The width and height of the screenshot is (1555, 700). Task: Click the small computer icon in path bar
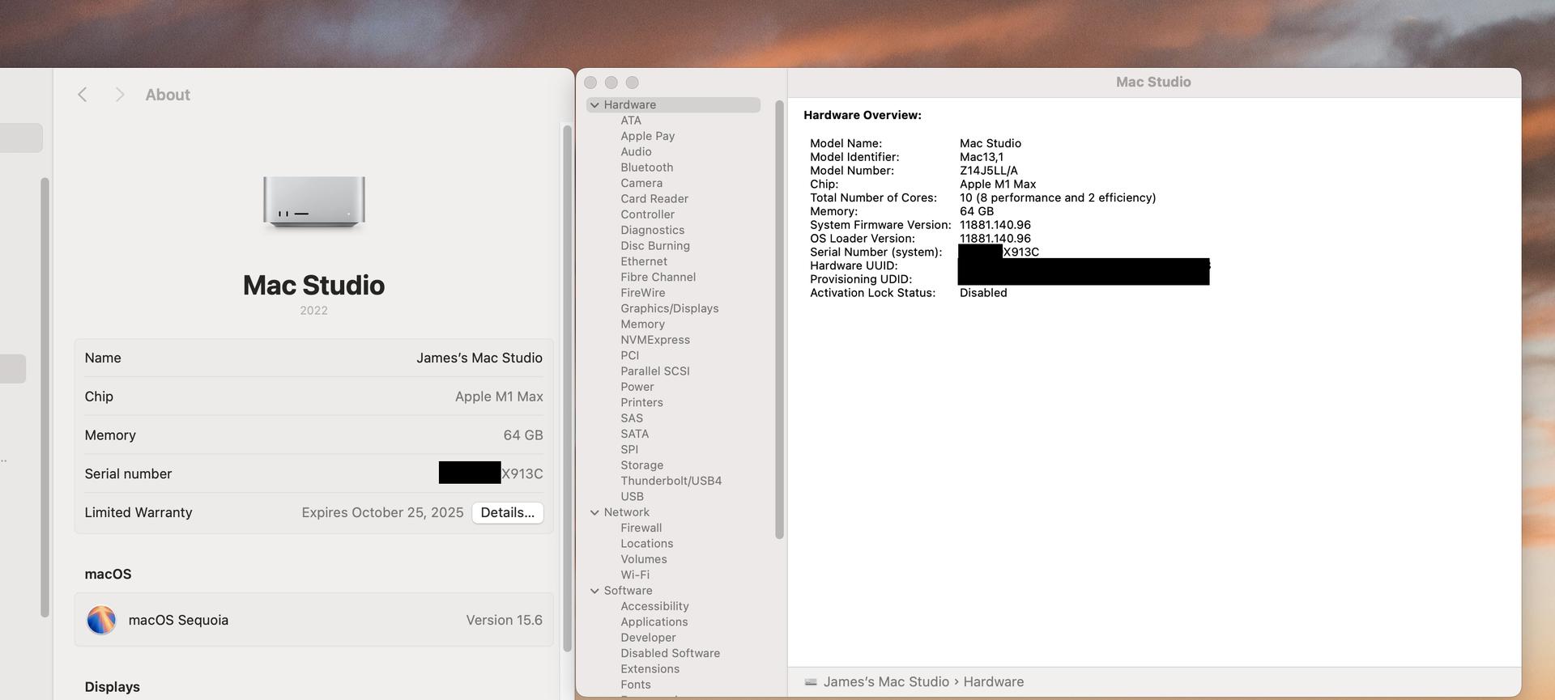(x=811, y=682)
